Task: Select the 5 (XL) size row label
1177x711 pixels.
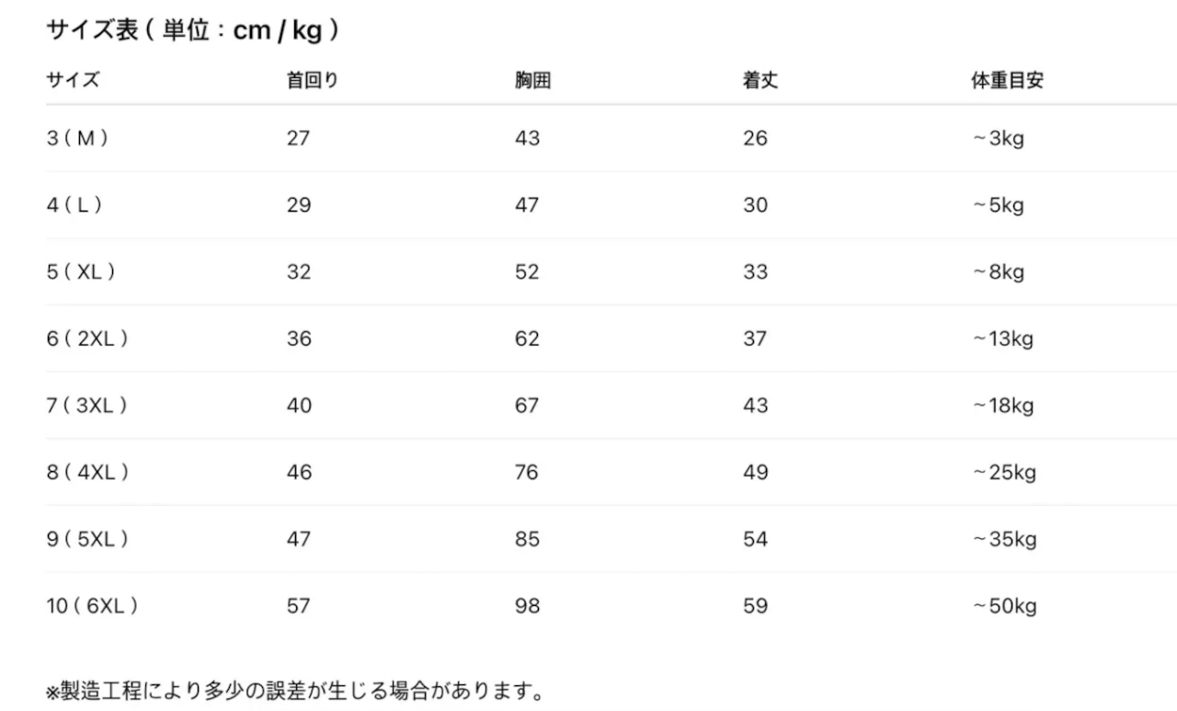Action: [x=82, y=272]
